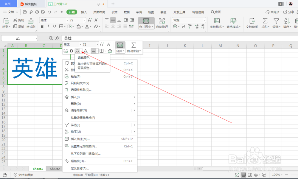
Task: Click the ribbon clear eraser icon
Action: (x=96, y=27)
